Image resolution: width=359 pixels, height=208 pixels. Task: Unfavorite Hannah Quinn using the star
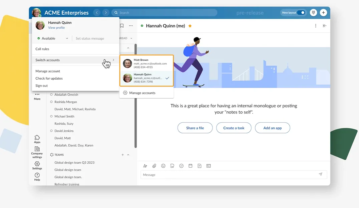[x=190, y=26]
